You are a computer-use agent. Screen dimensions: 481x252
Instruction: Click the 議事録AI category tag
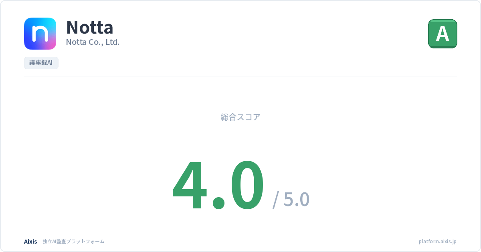pos(41,63)
